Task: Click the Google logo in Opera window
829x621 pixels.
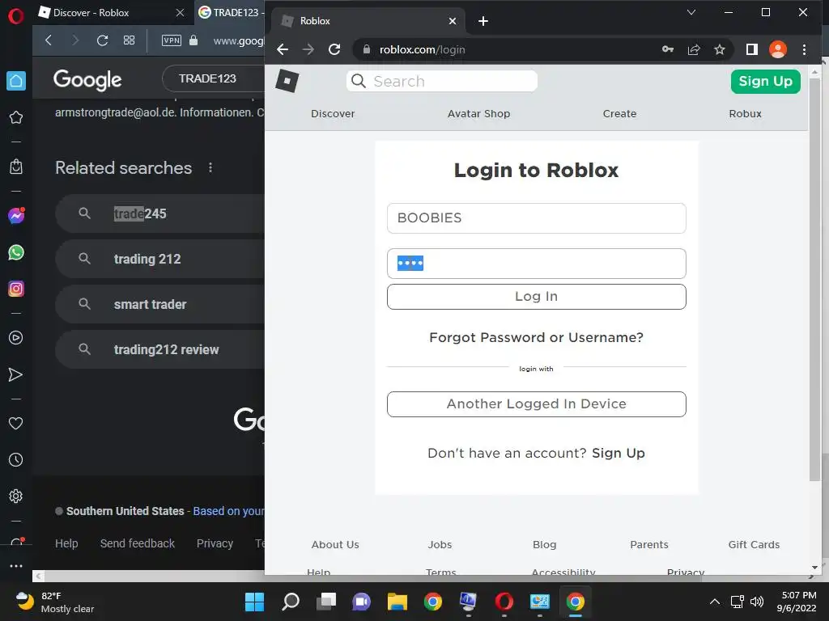Action: click(87, 80)
